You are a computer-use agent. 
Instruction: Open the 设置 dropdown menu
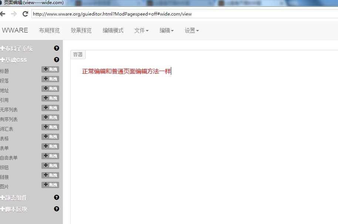192,30
